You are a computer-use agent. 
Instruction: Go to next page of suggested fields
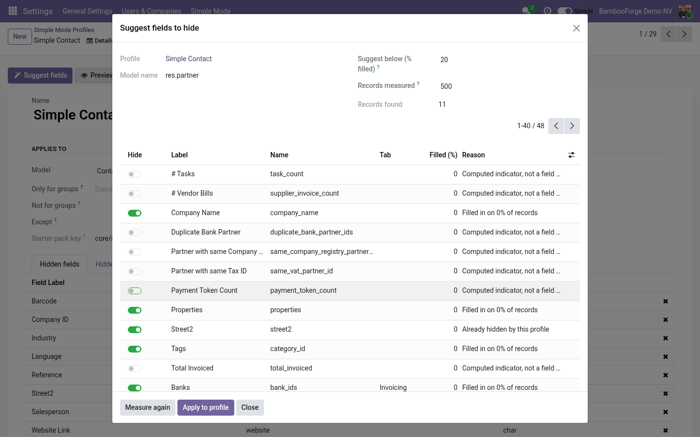point(572,126)
